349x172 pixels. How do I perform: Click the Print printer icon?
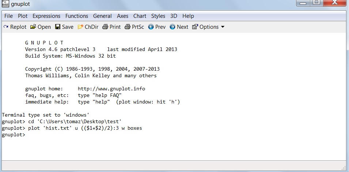click(105, 27)
